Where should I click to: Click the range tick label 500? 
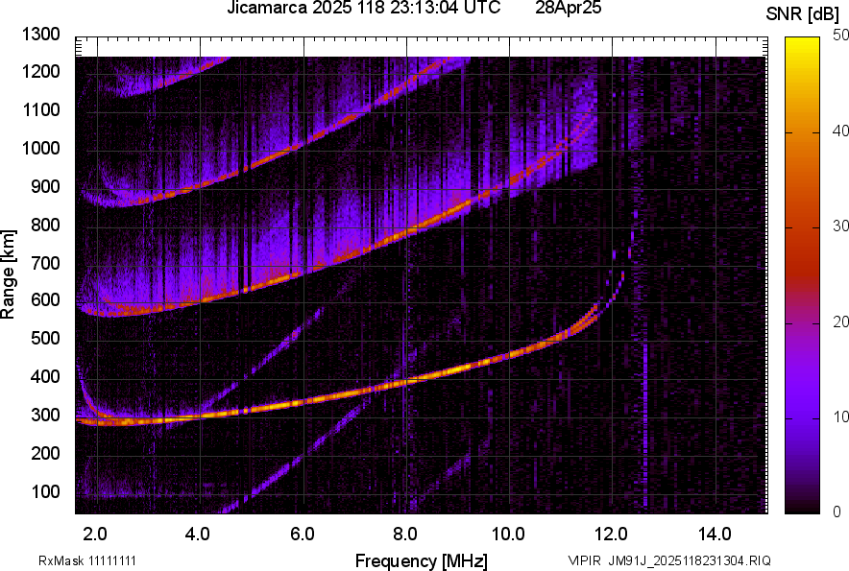[45, 338]
